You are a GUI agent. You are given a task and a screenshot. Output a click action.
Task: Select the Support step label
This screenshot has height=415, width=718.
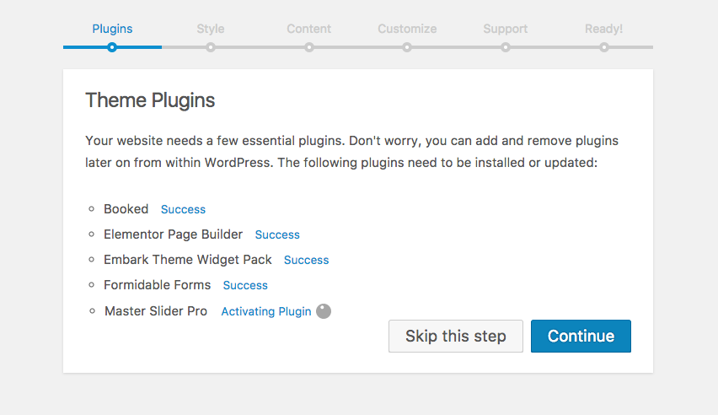[506, 29]
